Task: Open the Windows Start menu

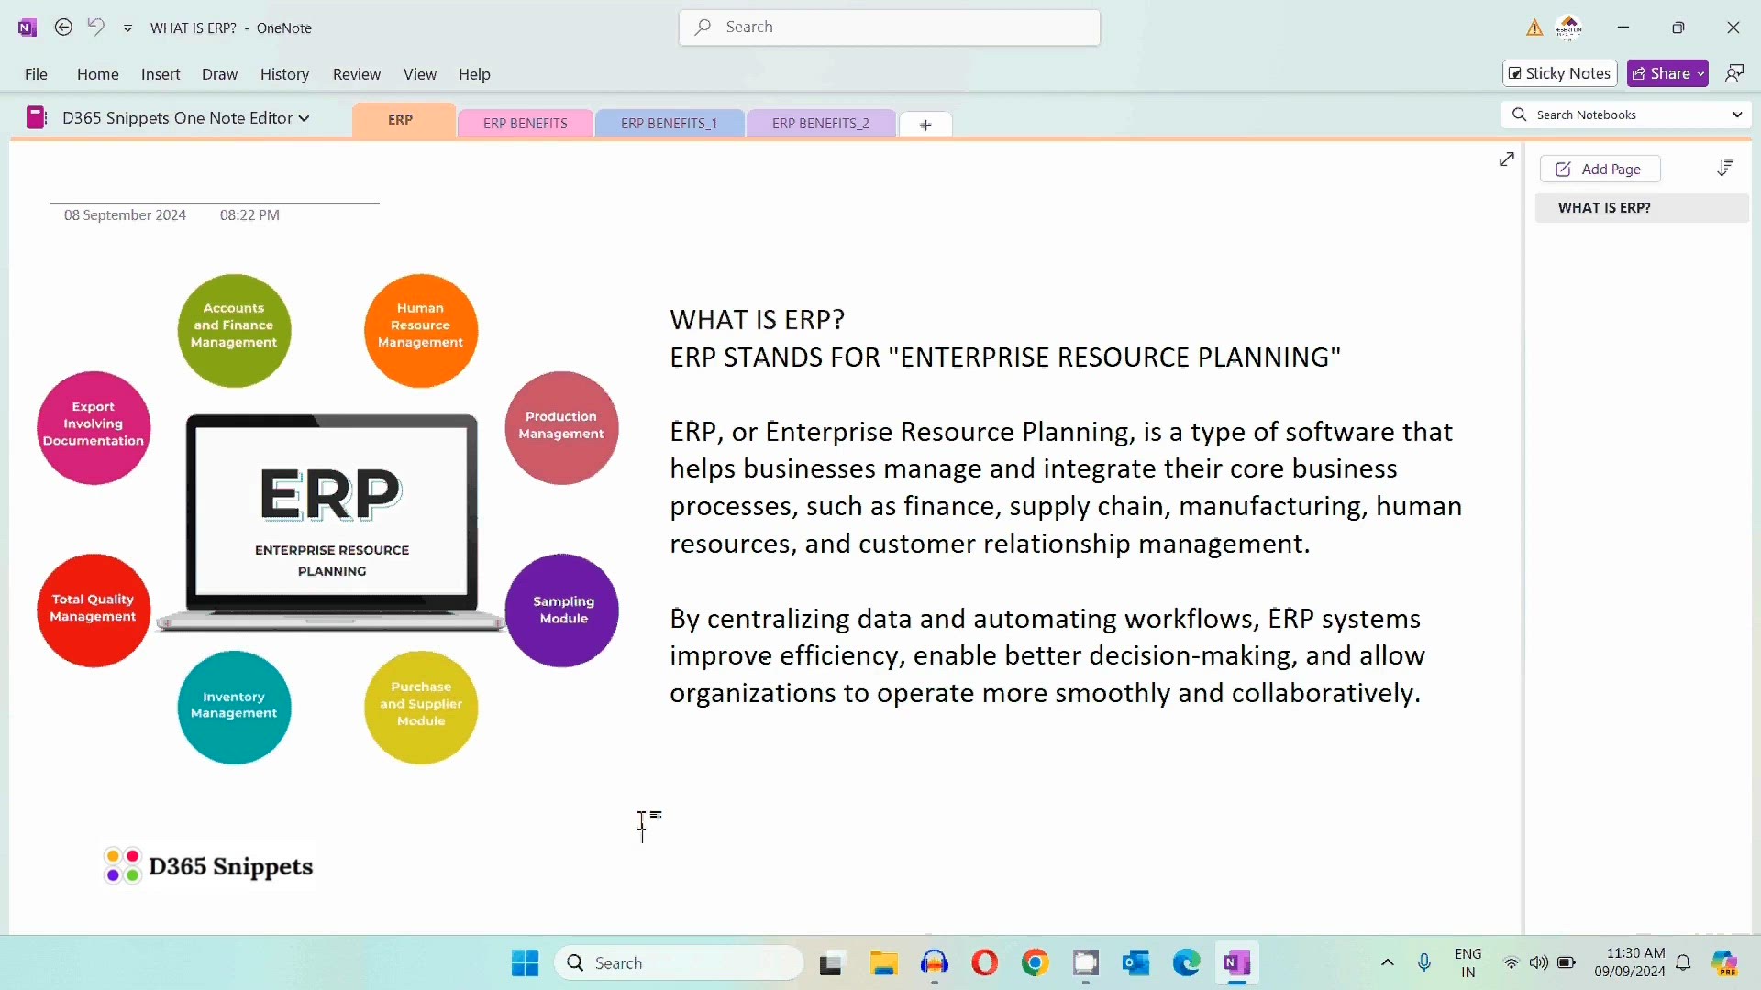Action: pos(525,963)
